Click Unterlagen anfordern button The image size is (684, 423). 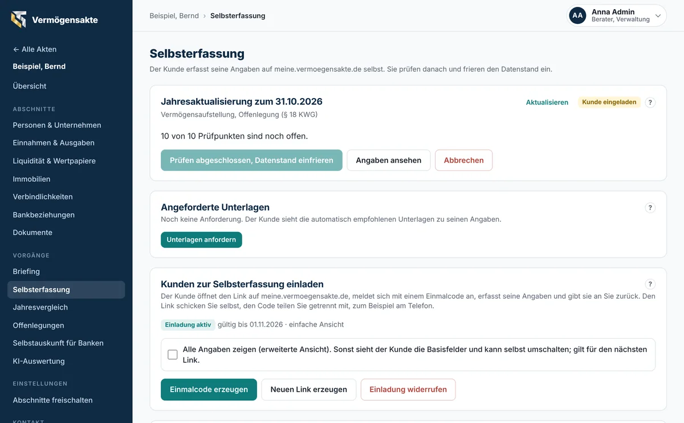pyautogui.click(x=201, y=240)
